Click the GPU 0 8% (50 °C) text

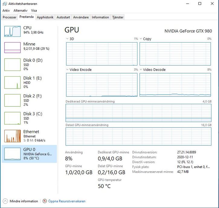click(31, 158)
